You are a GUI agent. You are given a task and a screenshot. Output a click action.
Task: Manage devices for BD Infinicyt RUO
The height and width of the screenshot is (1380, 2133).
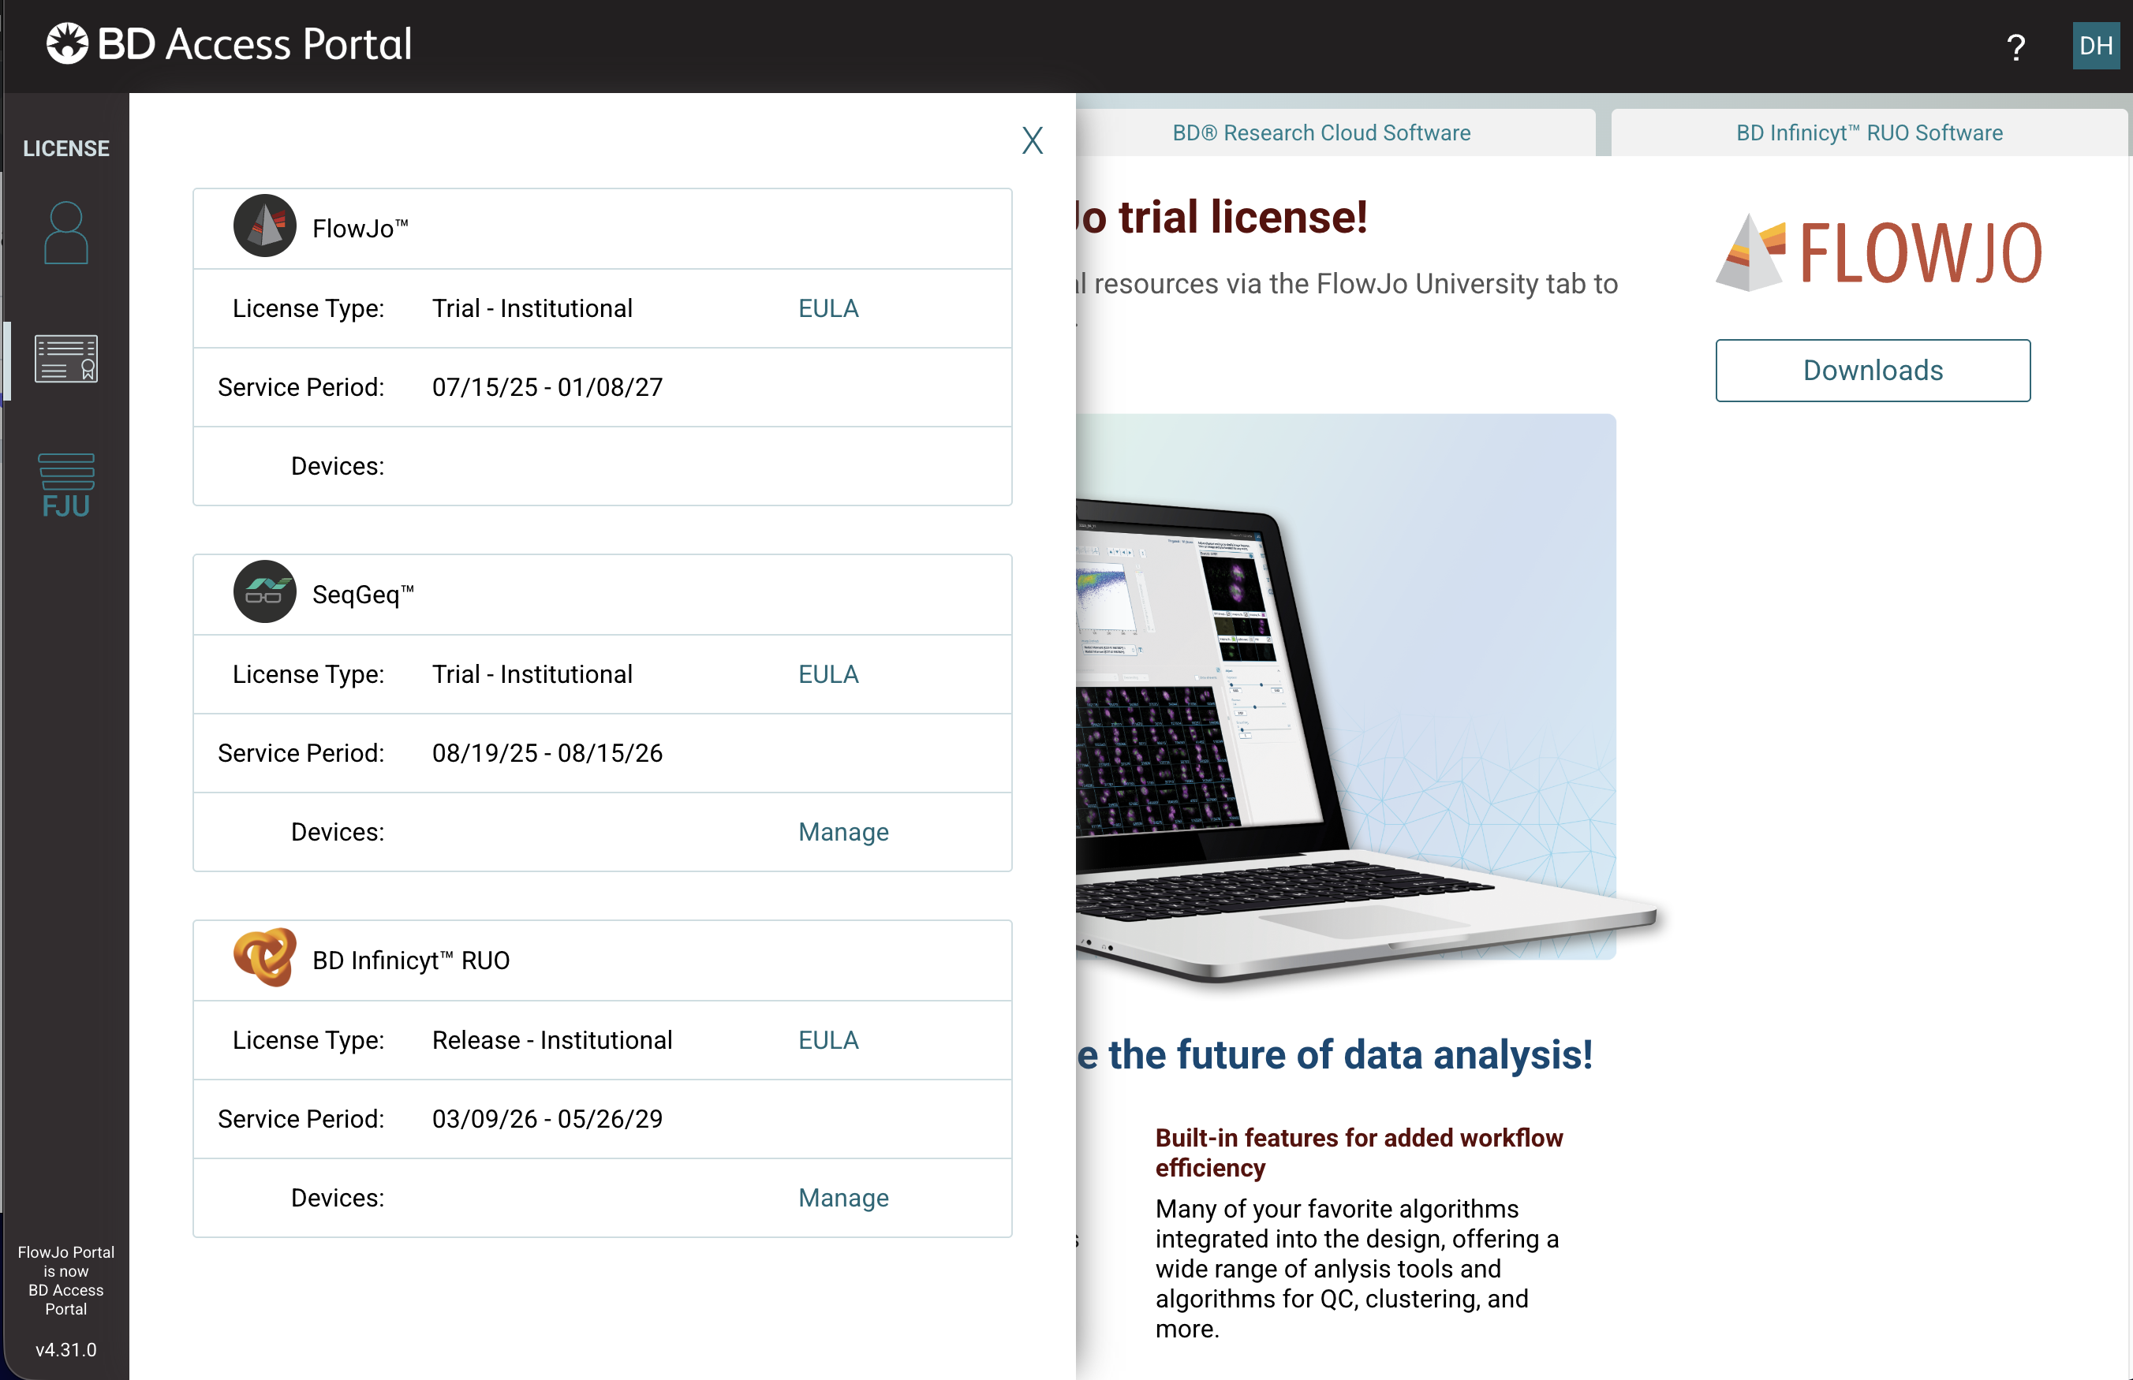tap(842, 1197)
